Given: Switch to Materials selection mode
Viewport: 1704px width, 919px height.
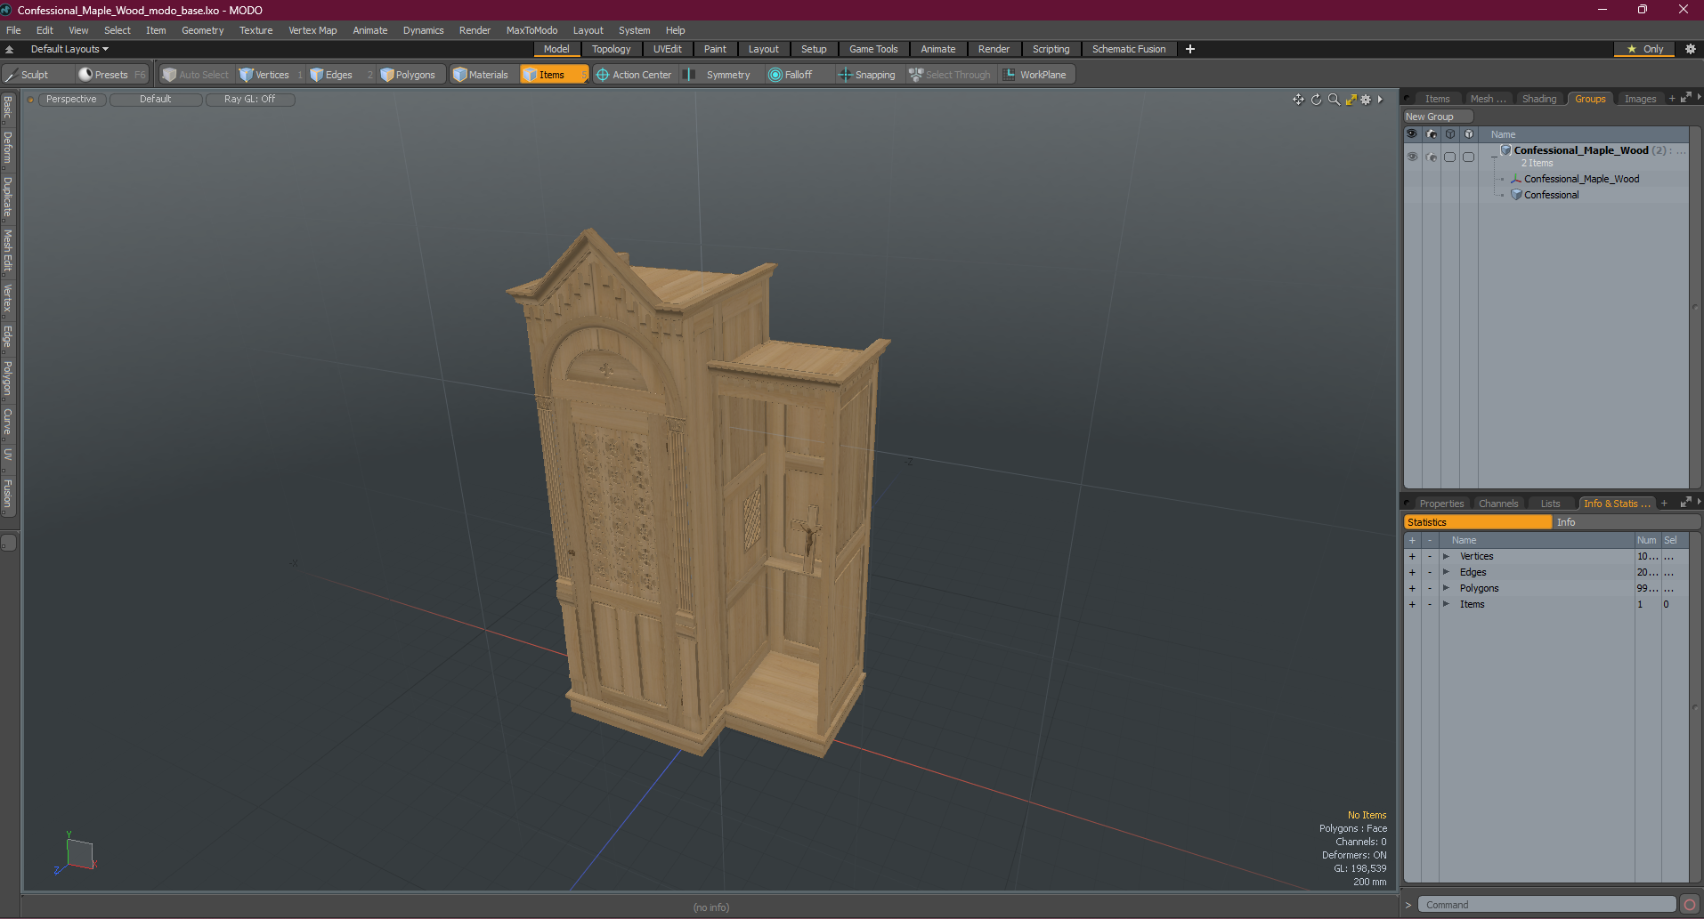Looking at the screenshot, I should pyautogui.click(x=481, y=75).
